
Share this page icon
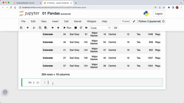click(160, 7)
